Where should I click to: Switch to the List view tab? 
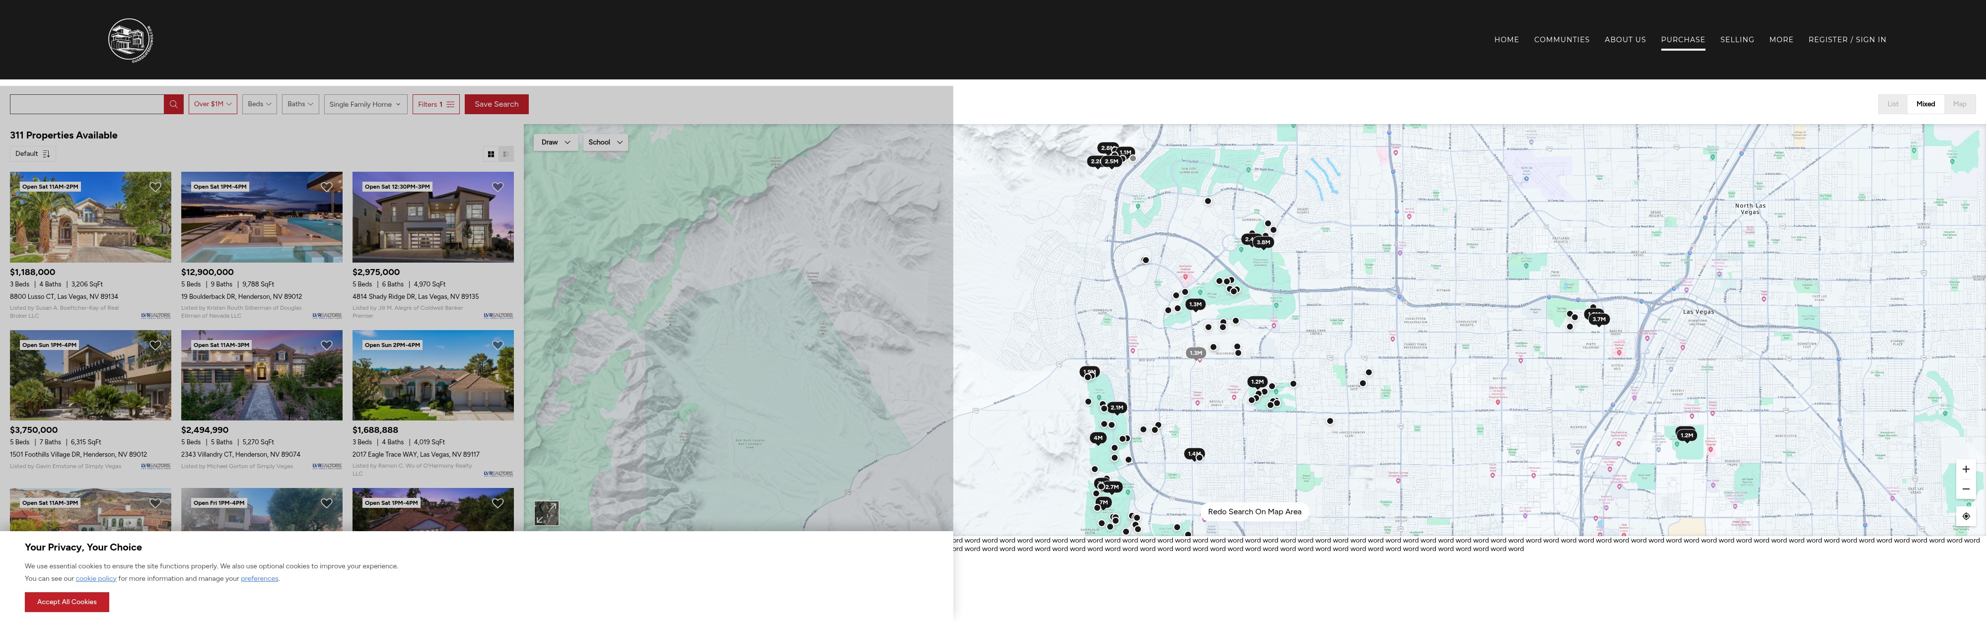(1893, 104)
